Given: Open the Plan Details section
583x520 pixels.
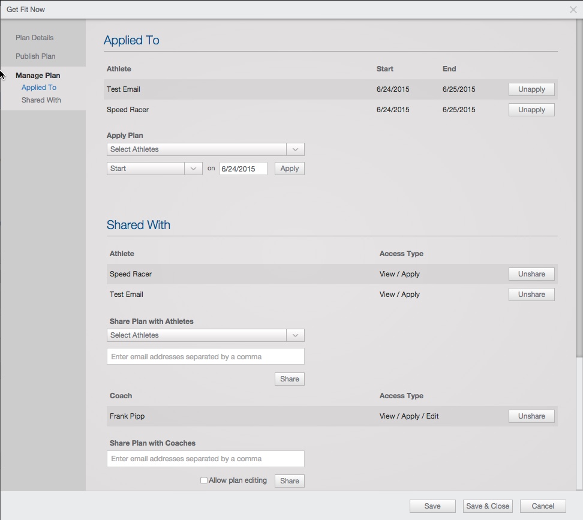Looking at the screenshot, I should [x=35, y=38].
